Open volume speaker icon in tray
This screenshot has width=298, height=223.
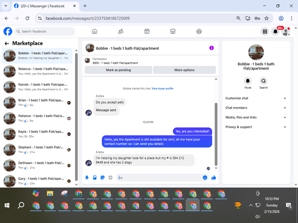[x=257, y=216]
